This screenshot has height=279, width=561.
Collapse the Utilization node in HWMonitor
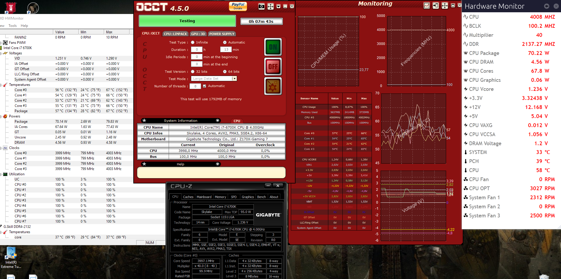click(1, 174)
